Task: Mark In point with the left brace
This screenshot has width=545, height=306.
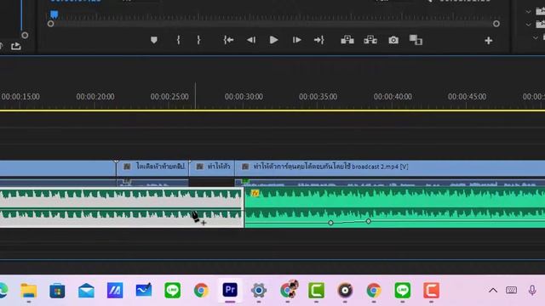Action: [x=178, y=40]
